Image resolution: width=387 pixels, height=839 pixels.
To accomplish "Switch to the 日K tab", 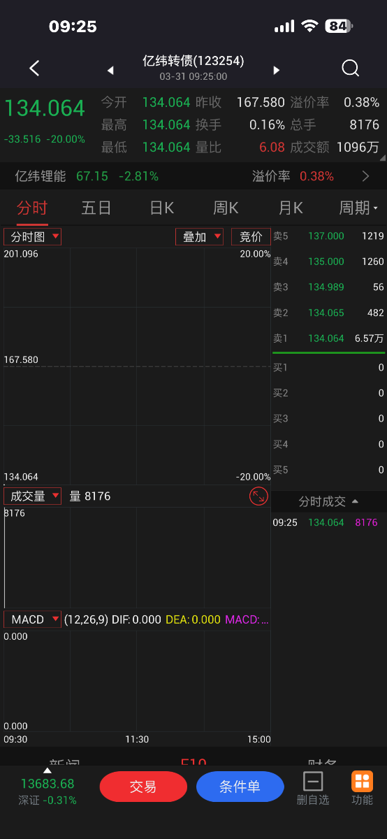I will click(161, 208).
